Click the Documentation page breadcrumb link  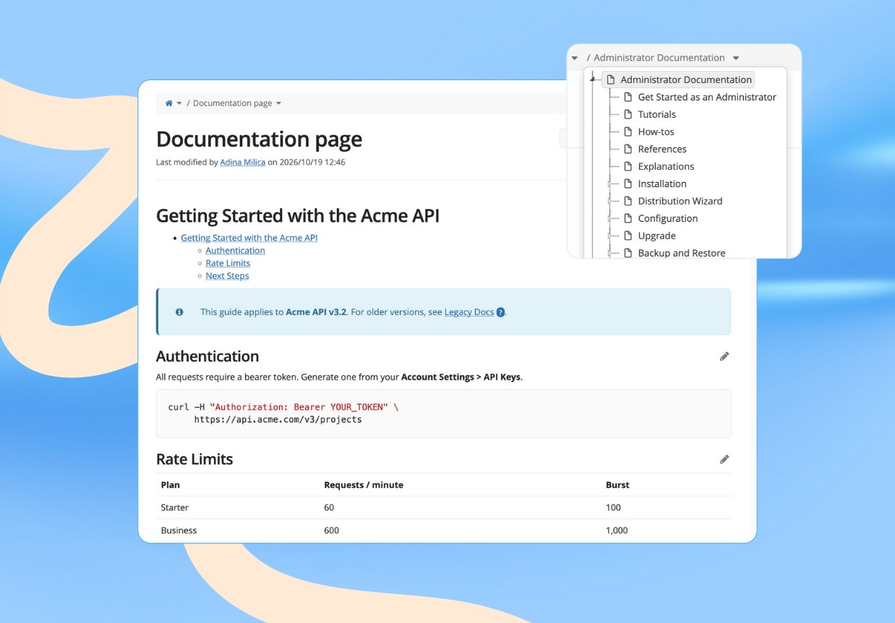(233, 103)
